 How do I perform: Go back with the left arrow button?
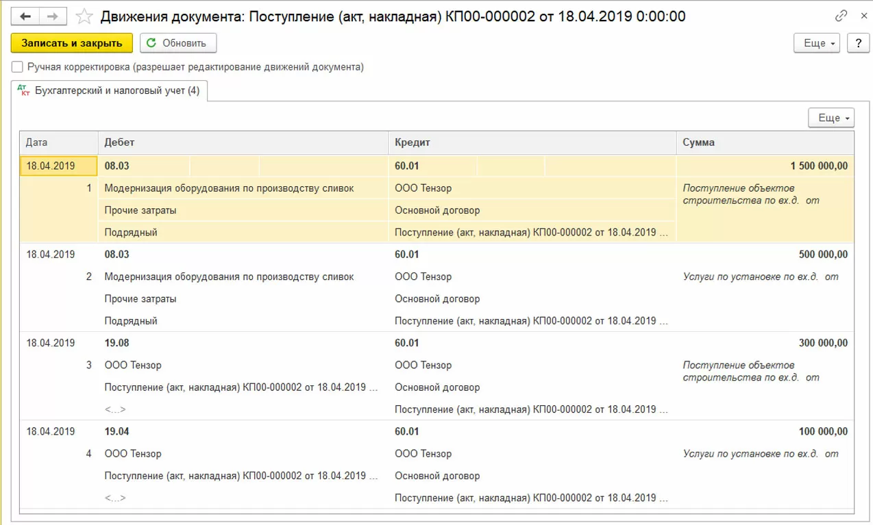click(30, 16)
